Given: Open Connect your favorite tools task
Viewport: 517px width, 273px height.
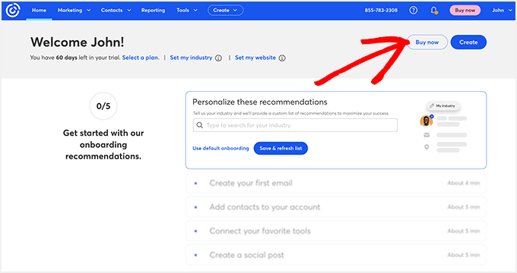Looking at the screenshot, I should tap(336, 231).
